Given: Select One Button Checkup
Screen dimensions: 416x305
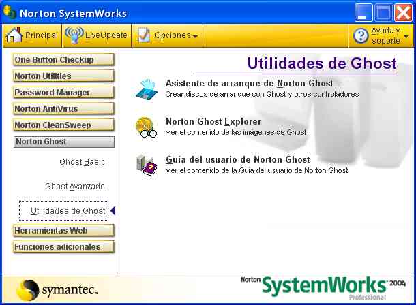Looking at the screenshot, I should (63, 60).
